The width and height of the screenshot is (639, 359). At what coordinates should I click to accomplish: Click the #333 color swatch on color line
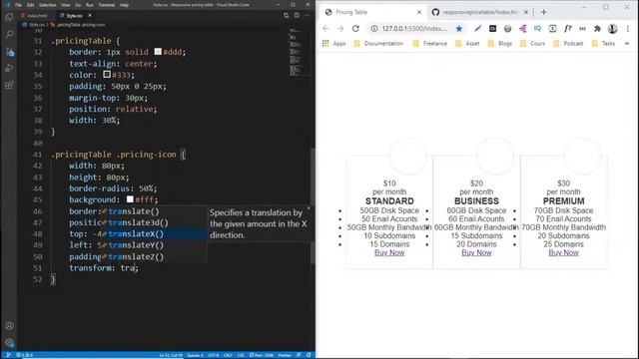coord(107,75)
